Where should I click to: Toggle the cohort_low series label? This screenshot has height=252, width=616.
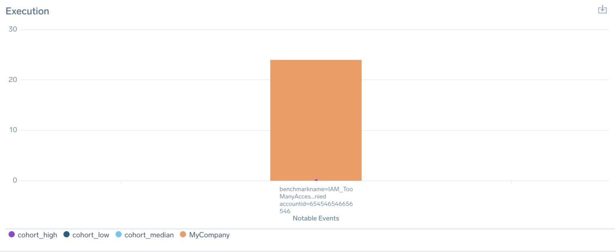tap(91, 235)
